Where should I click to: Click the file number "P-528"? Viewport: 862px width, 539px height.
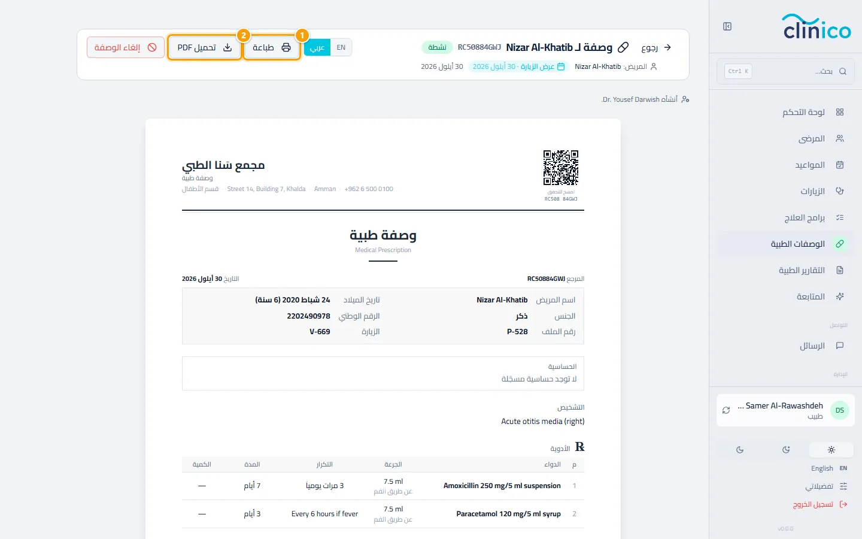click(517, 332)
